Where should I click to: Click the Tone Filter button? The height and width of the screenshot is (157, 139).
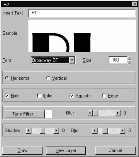pyautogui.click(x=25, y=114)
